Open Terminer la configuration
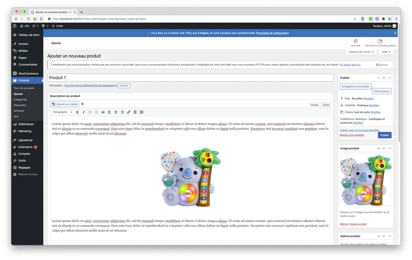Viewport: 412px width, 260px height. (380, 43)
